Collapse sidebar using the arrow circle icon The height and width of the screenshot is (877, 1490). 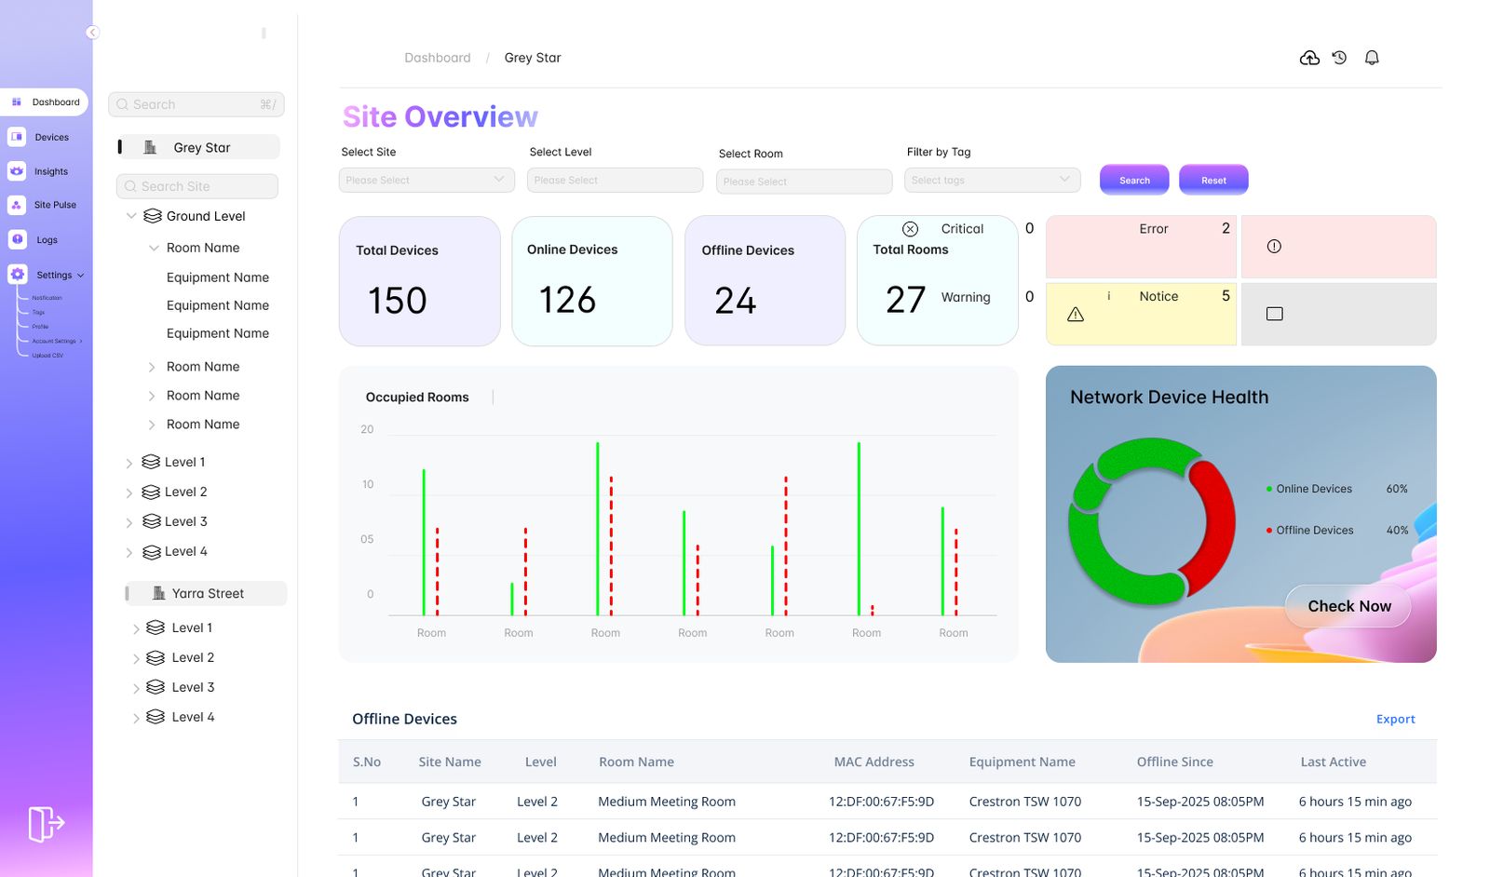(x=92, y=33)
